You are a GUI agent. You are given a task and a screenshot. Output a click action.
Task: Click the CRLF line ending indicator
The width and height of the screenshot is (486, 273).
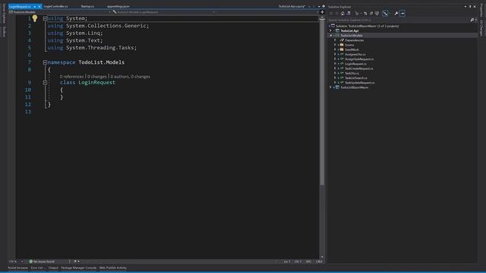click(319, 262)
